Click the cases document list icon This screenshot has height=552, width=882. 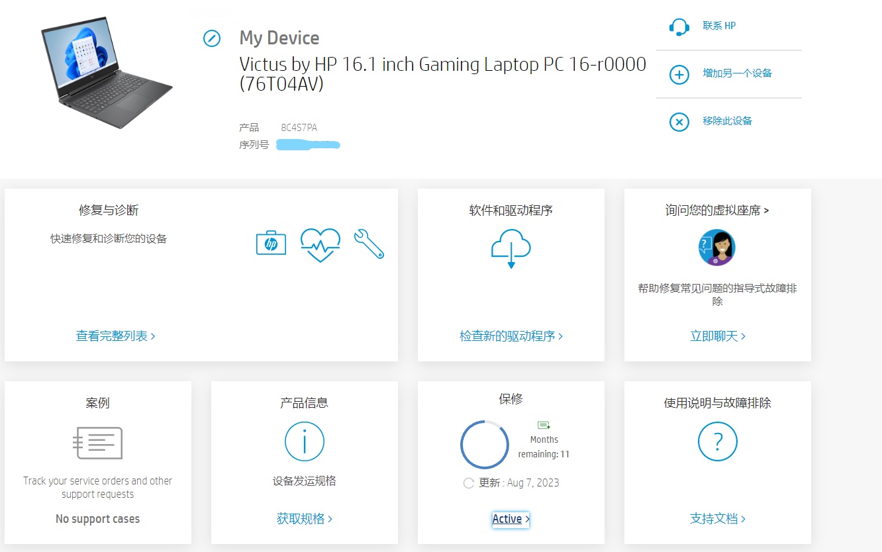[98, 443]
